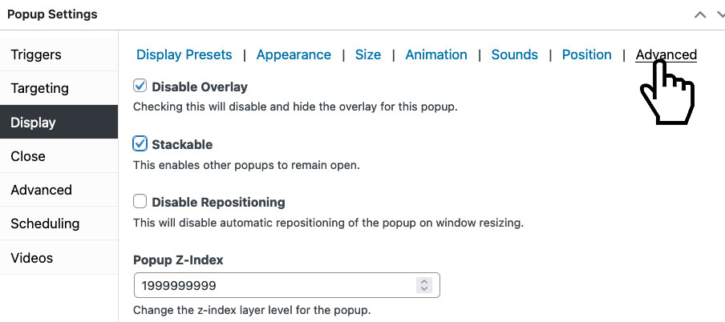The height and width of the screenshot is (322, 725).
Task: Open the Triggers settings tab
Action: (59, 54)
